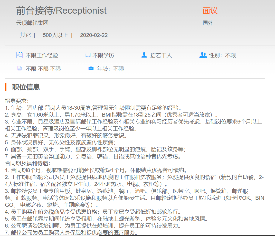Click the calendar icon beside 不限工作经验
Screen dimensions: 275x236
click(x=20, y=55)
